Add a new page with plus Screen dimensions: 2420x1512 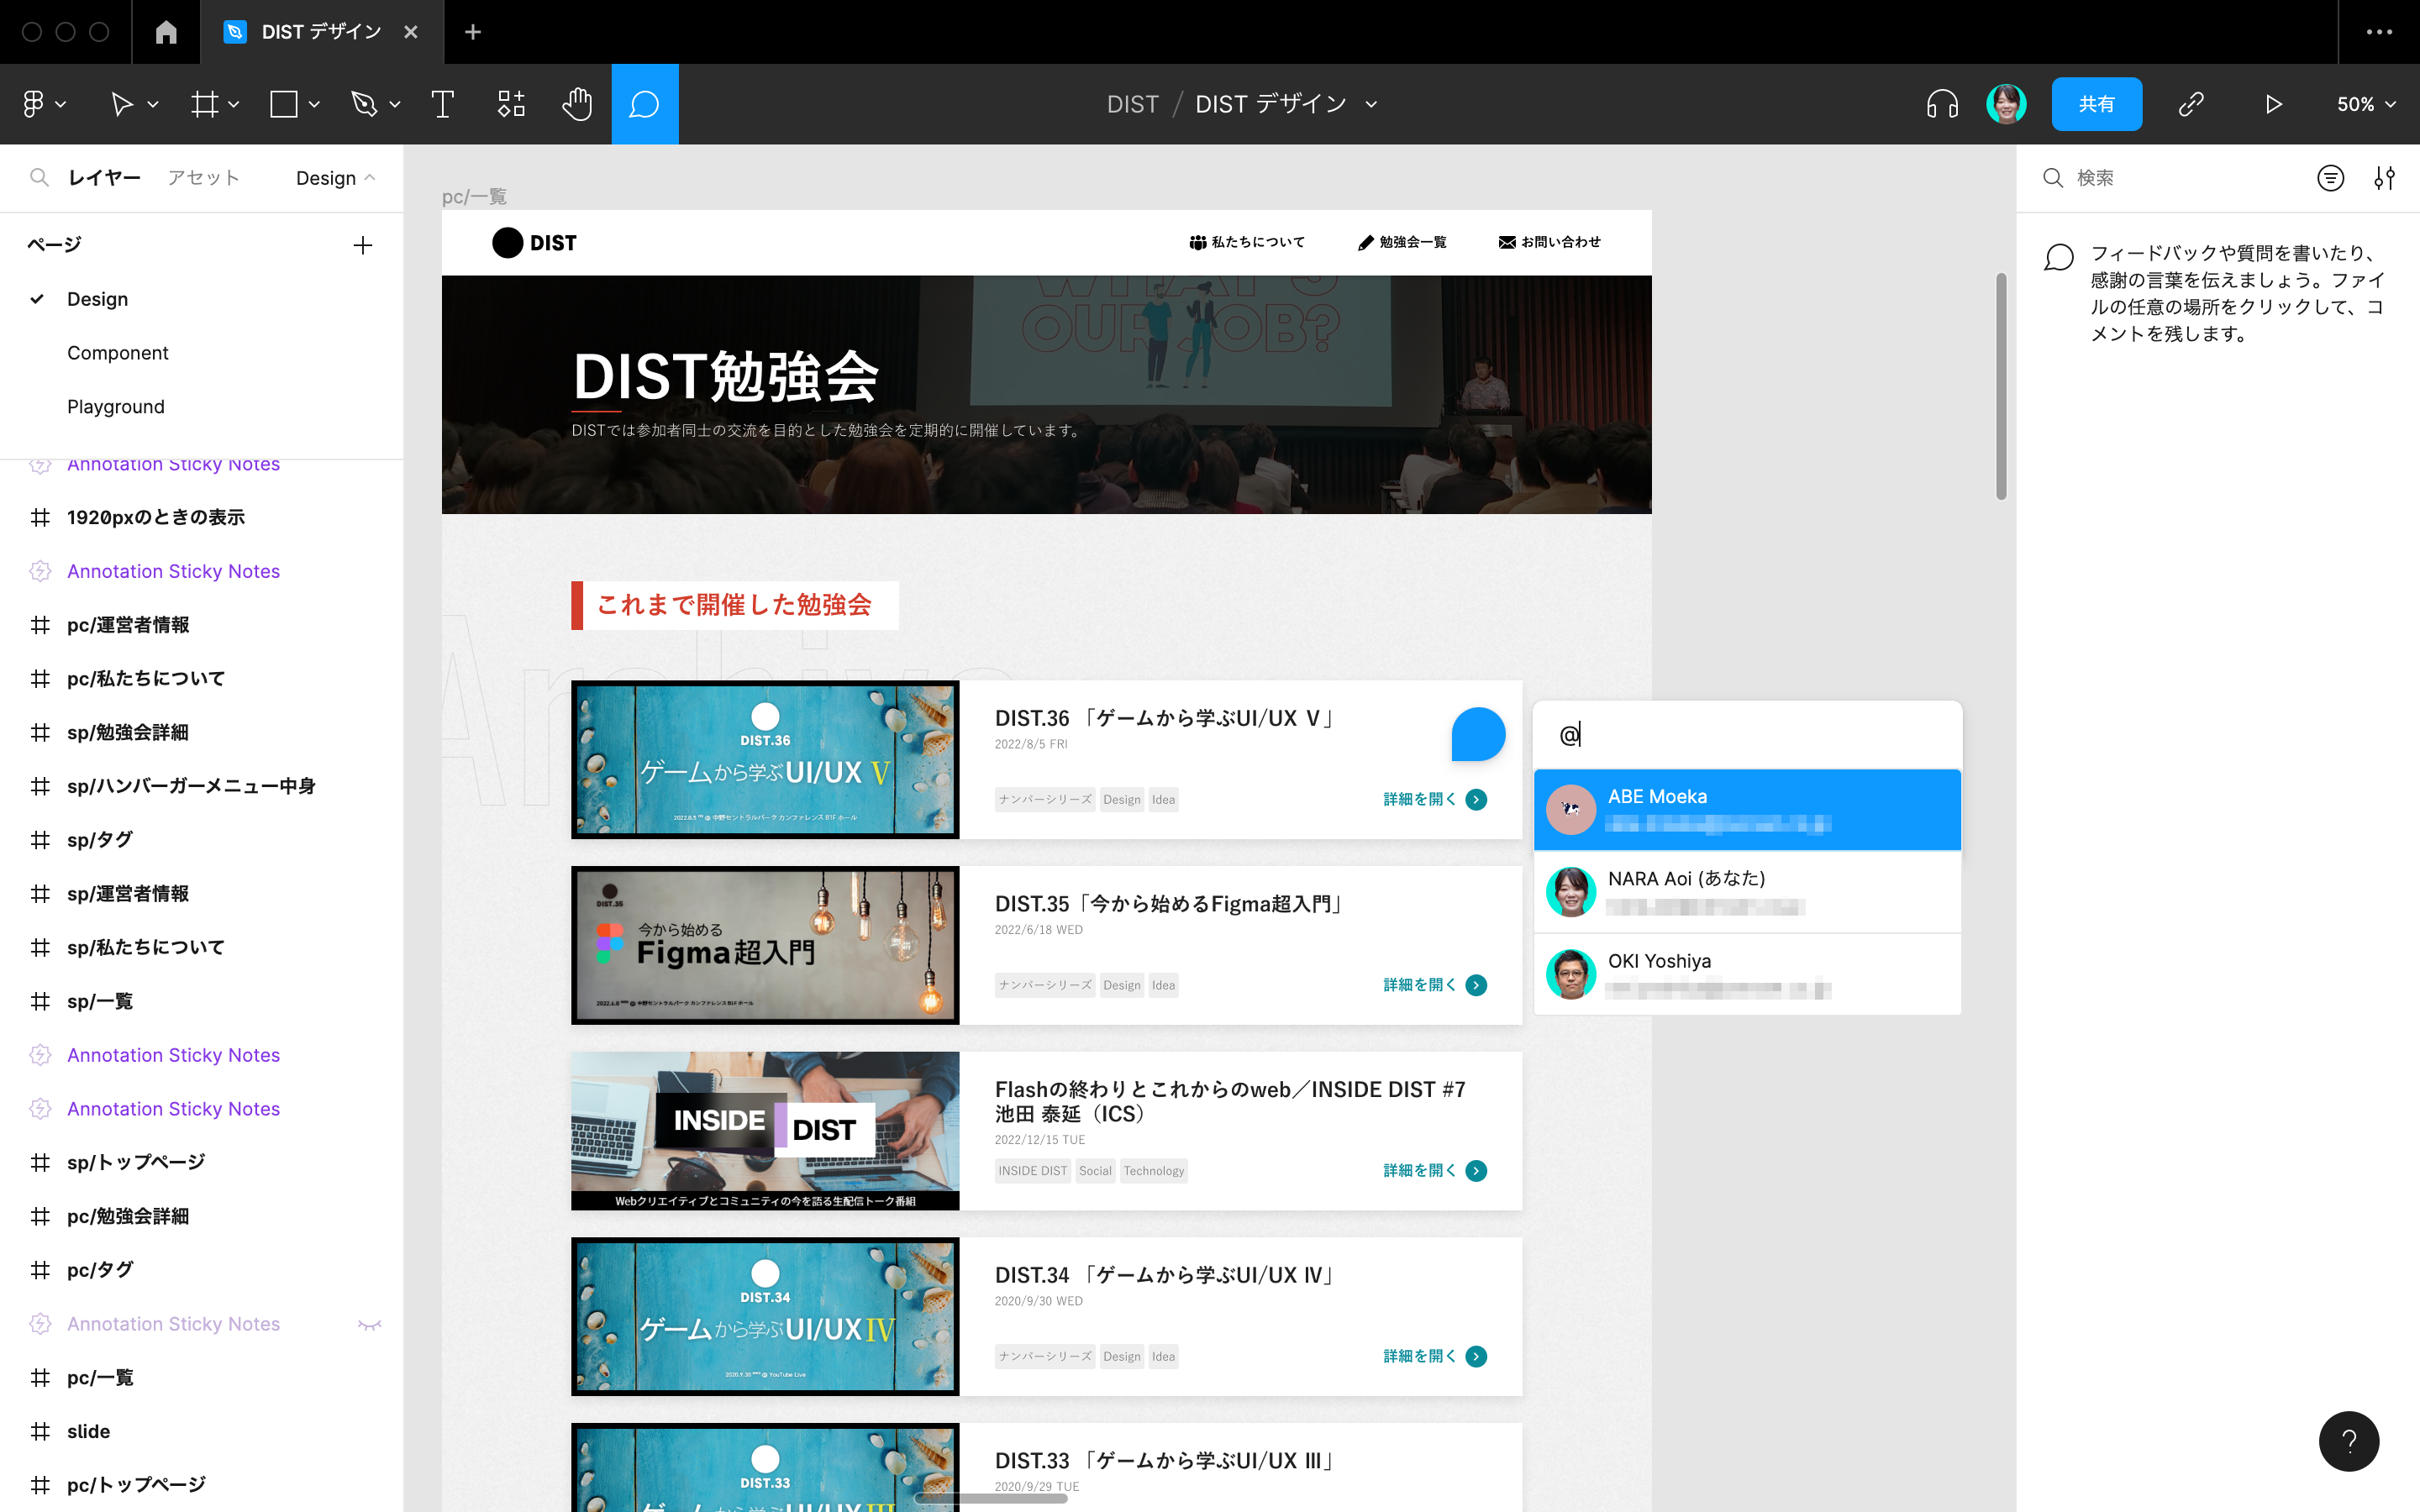pos(363,245)
